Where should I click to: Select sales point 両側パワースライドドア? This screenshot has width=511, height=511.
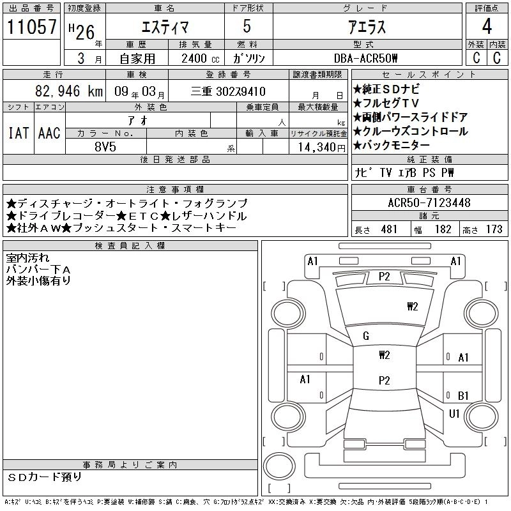click(x=411, y=117)
